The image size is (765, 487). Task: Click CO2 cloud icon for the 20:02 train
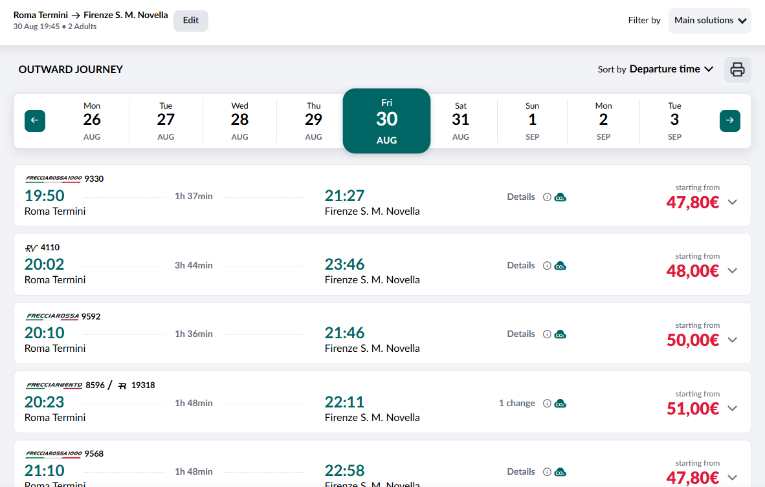[x=560, y=266]
